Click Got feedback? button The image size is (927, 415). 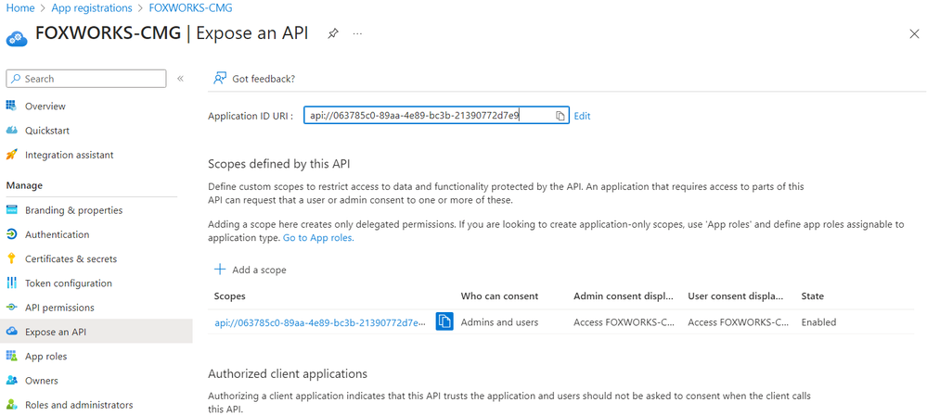click(x=254, y=79)
